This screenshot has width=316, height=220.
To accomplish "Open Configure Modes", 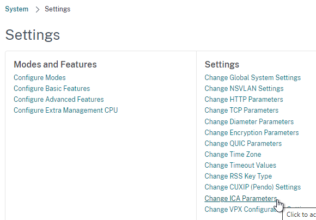I will [x=40, y=77].
